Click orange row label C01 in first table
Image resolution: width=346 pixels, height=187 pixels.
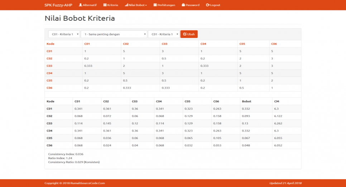(49, 51)
